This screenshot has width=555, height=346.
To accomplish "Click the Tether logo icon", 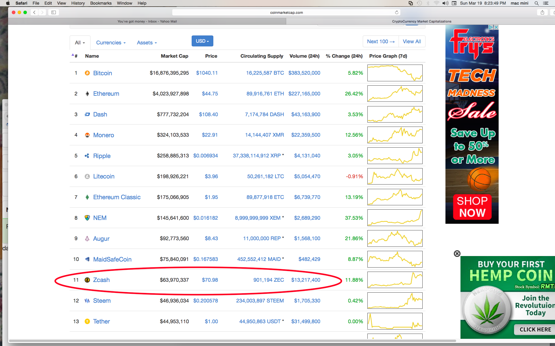I will click(x=87, y=321).
